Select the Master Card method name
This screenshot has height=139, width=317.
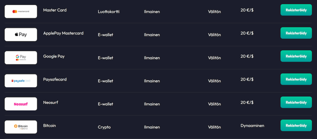[55, 10]
